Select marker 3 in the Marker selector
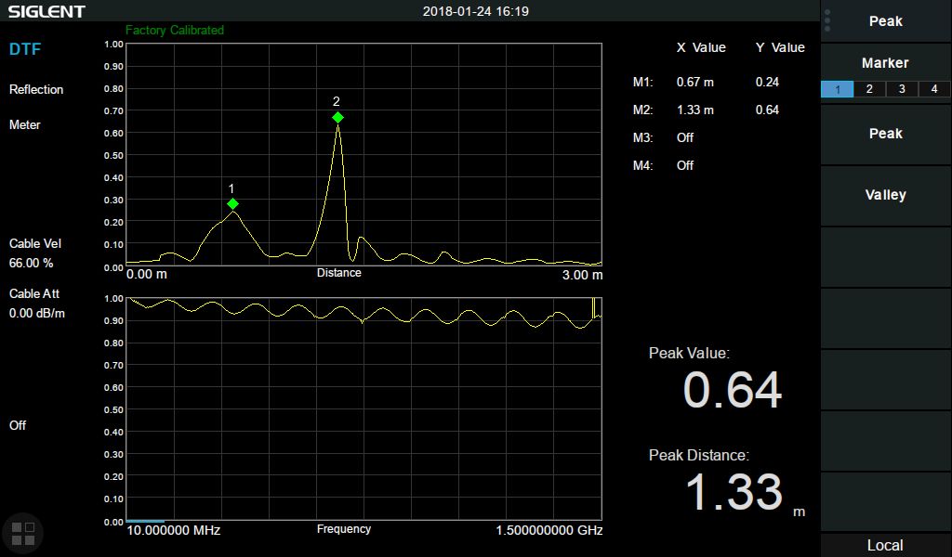The height and width of the screenshot is (557, 952). [x=902, y=89]
